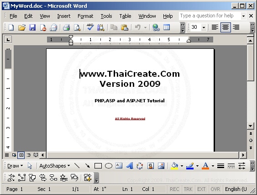Click the Copy icon
Viewport: 257px width, 195px height.
114,27
